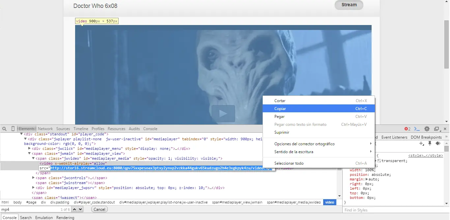The height and width of the screenshot is (220, 450).
Task: Open the top Console panel tab
Action: (150, 129)
